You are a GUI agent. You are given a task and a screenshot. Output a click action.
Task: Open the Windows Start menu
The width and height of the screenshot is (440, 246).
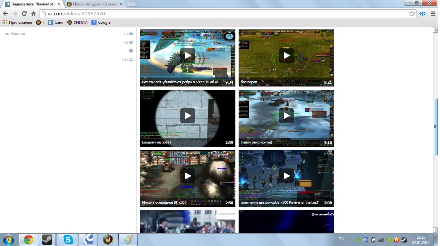point(9,240)
